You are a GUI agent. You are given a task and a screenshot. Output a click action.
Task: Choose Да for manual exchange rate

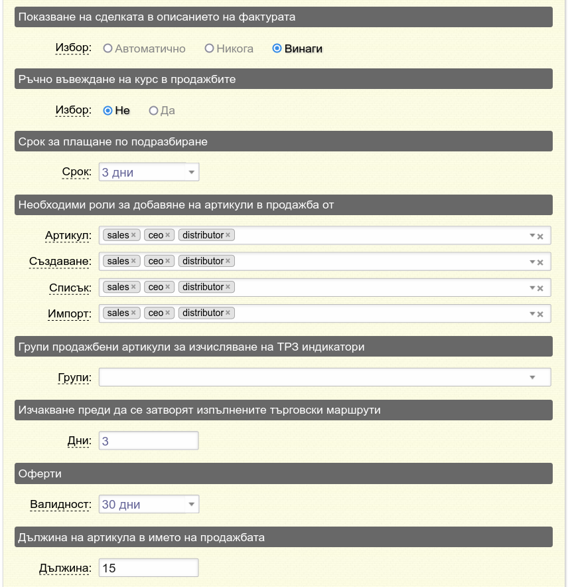(x=153, y=110)
